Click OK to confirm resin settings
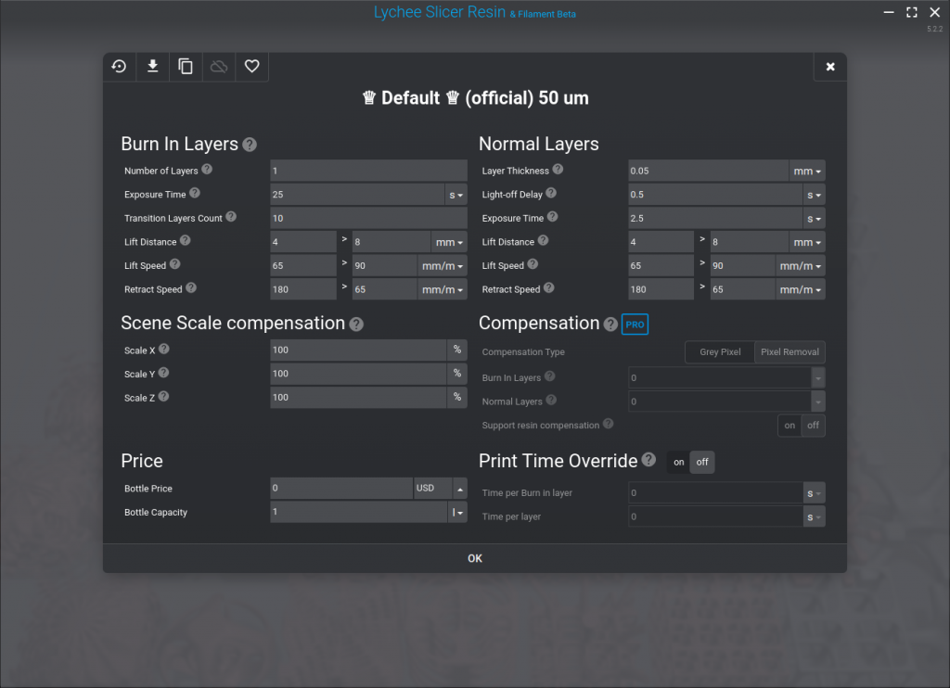 point(475,558)
